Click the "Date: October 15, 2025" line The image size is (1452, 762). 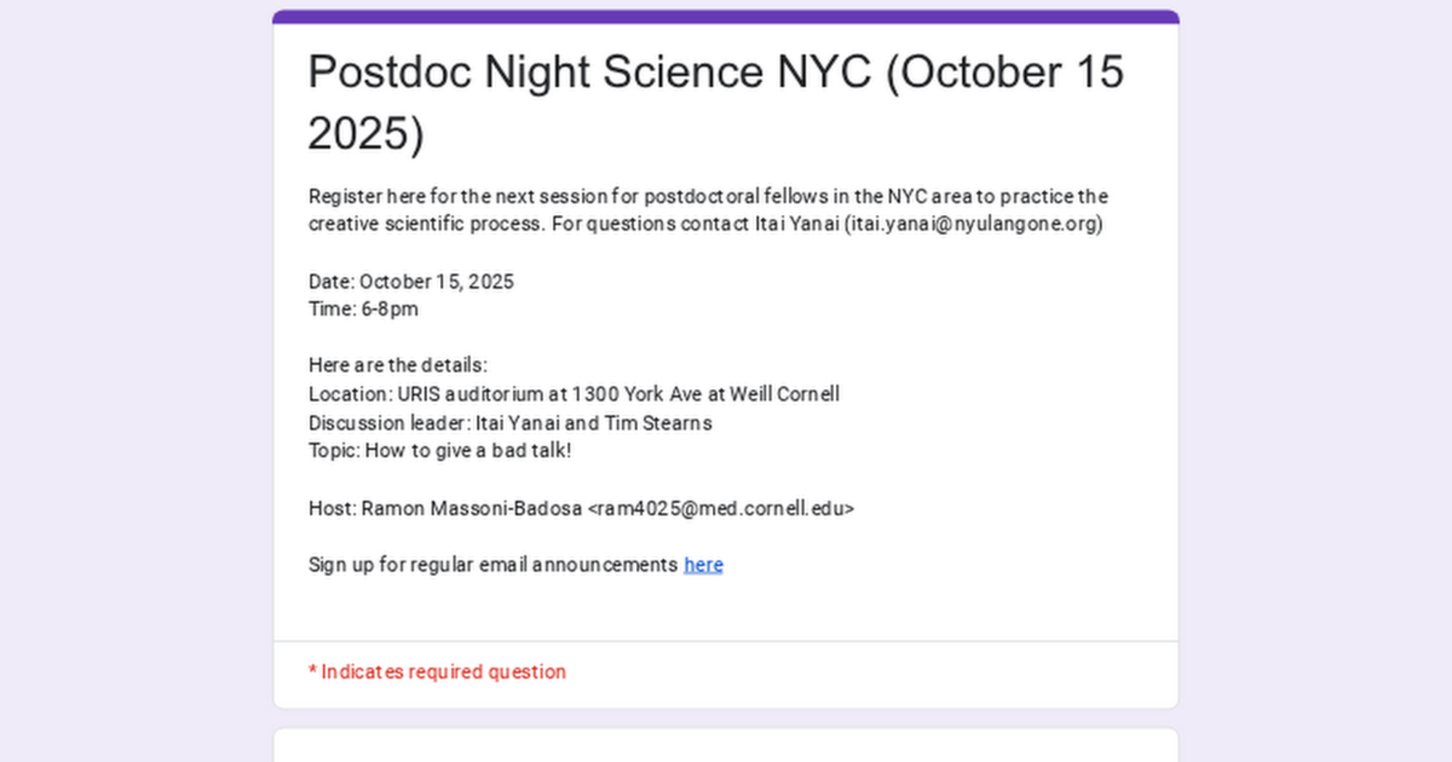411,282
